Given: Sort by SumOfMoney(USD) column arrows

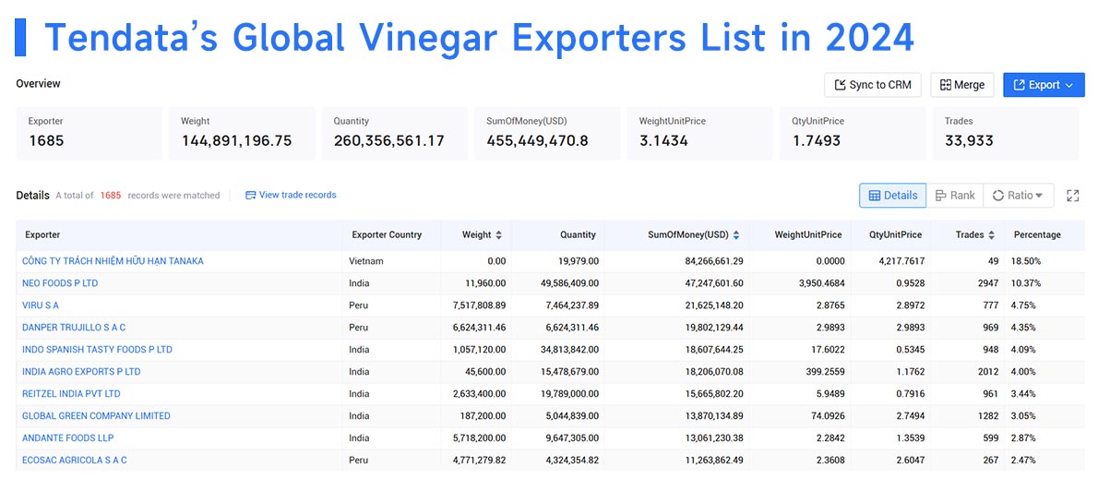Looking at the screenshot, I should click(736, 235).
